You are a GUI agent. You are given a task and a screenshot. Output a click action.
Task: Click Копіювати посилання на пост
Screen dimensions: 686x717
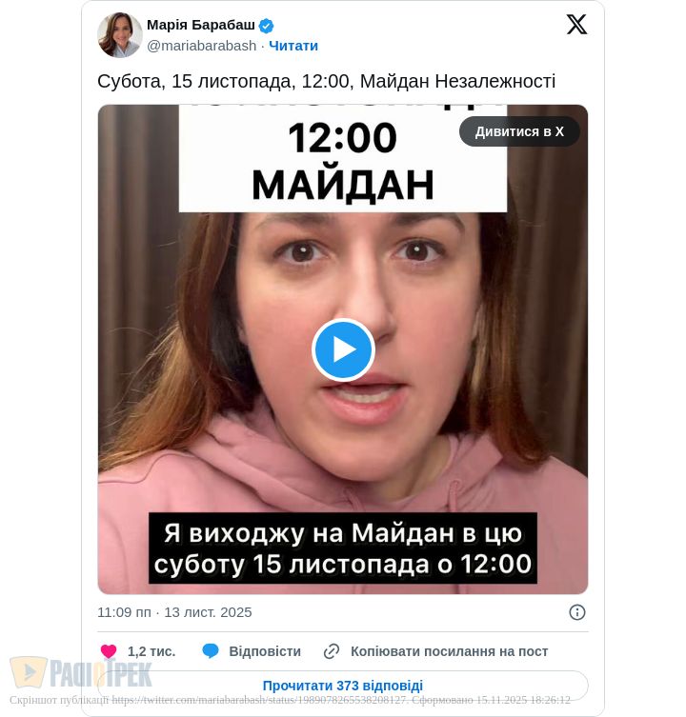(449, 651)
